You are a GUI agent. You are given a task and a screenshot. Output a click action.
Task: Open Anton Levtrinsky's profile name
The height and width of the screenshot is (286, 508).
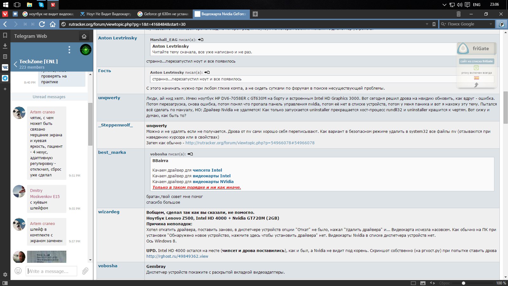[x=117, y=38]
